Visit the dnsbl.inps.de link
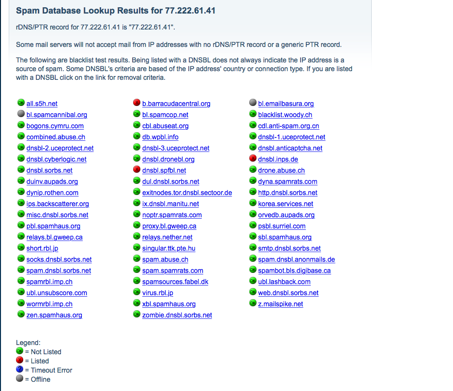Image resolution: width=453 pixels, height=391 pixels. pyautogui.click(x=278, y=159)
